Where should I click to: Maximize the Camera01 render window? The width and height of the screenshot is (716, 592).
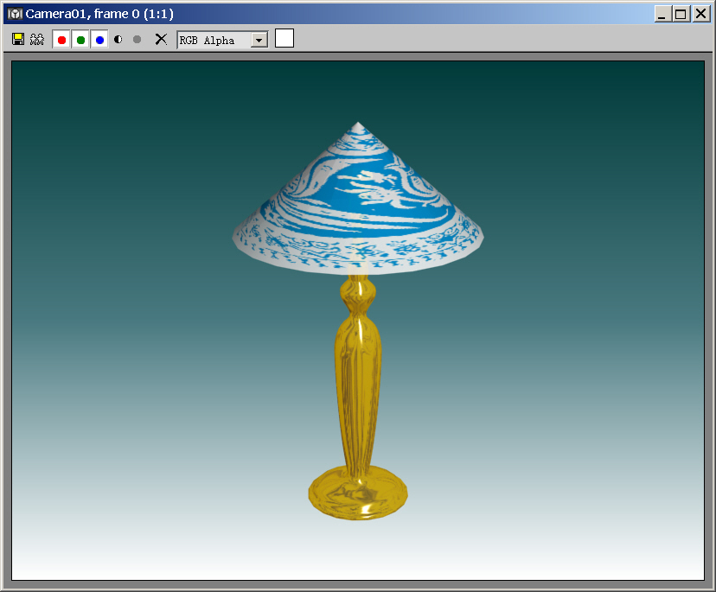681,14
